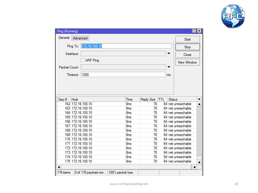
Task: Select ping result row with Seq 172
Action: click(127, 148)
